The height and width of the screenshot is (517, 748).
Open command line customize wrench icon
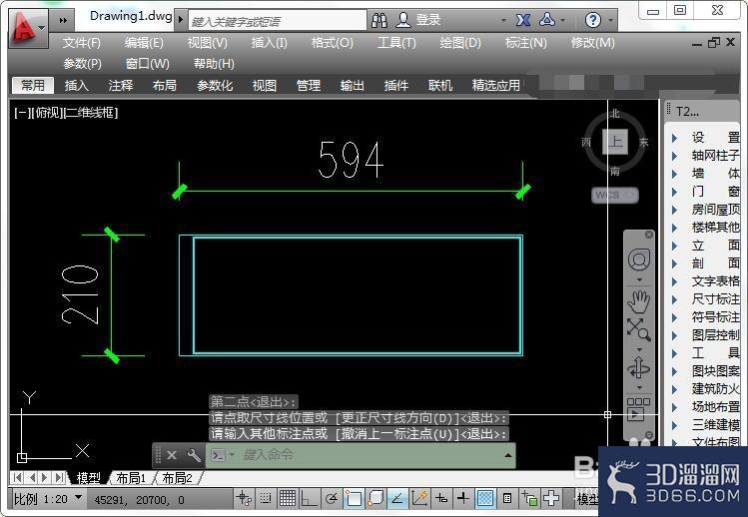pyautogui.click(x=193, y=455)
